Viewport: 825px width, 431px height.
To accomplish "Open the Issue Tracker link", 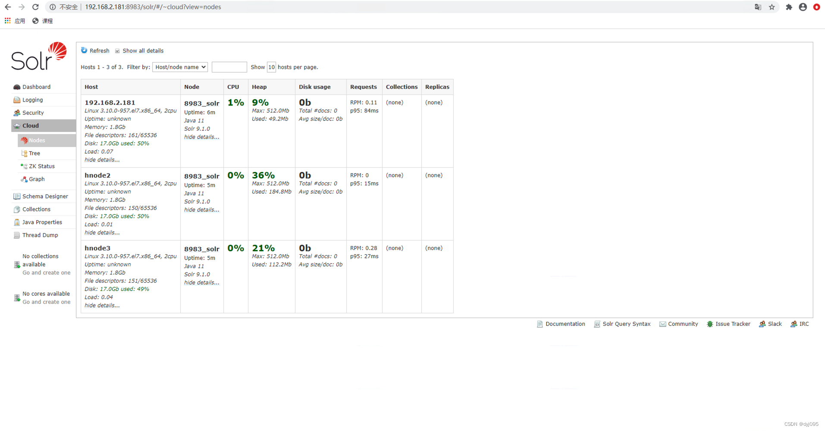I will point(733,324).
